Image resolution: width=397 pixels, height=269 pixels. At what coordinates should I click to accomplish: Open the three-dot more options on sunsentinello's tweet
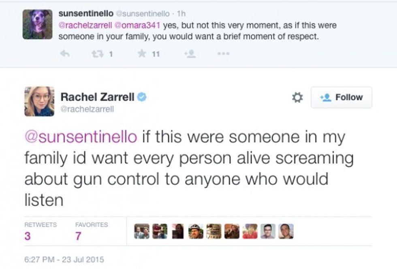coord(224,53)
